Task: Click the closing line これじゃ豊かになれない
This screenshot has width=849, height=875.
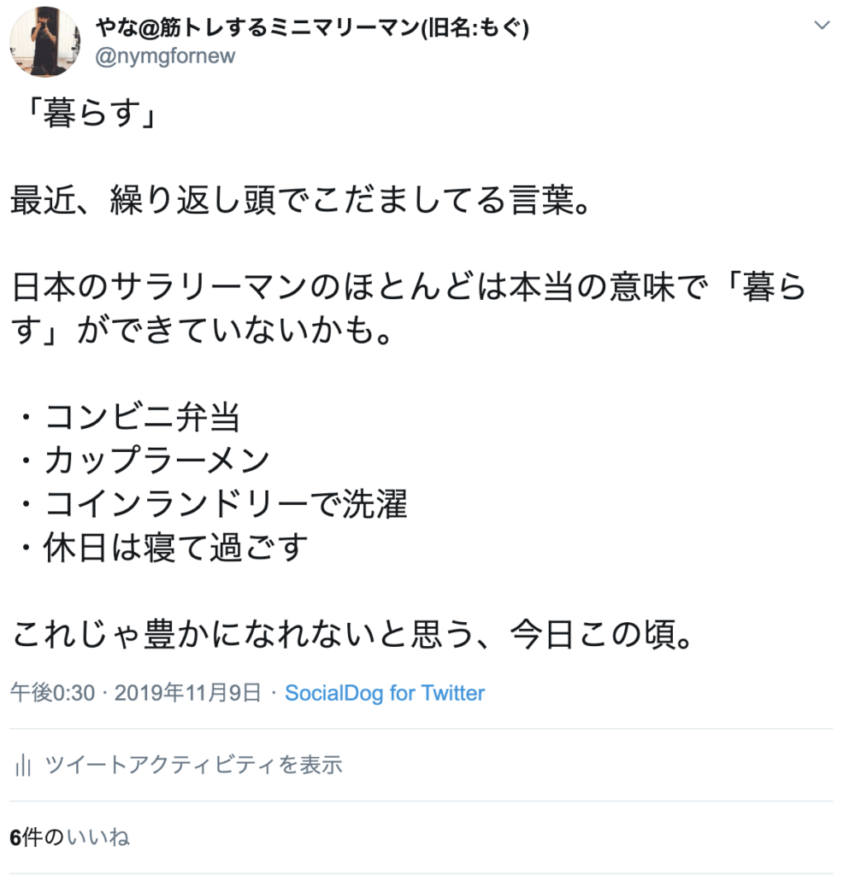Action: click(353, 634)
